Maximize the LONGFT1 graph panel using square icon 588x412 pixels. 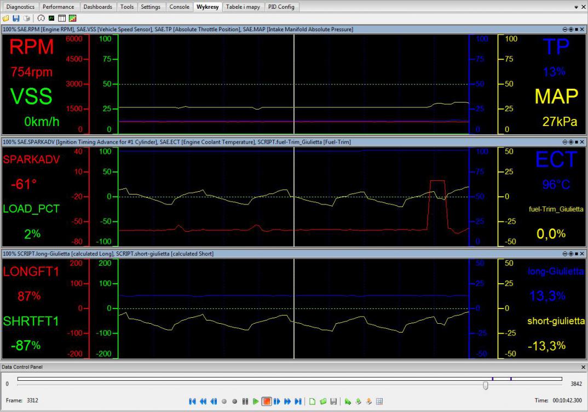pyautogui.click(x=575, y=254)
